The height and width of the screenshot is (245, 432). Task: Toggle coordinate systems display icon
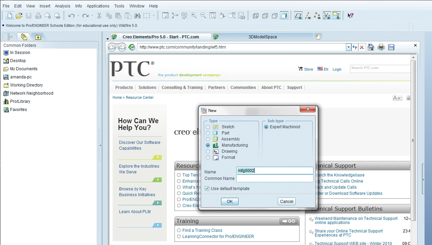coord(327,16)
